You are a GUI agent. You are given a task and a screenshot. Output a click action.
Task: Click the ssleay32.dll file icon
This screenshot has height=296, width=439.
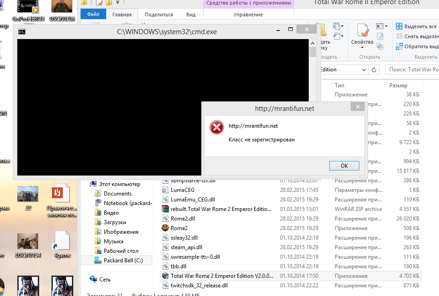click(x=165, y=238)
